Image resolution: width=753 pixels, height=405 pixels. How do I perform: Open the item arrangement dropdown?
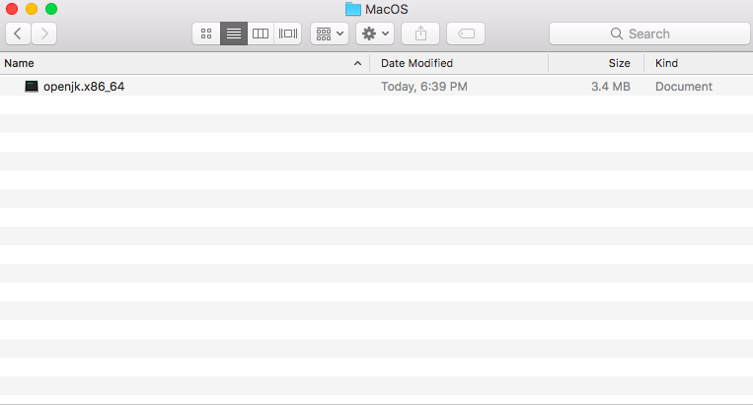coord(330,34)
